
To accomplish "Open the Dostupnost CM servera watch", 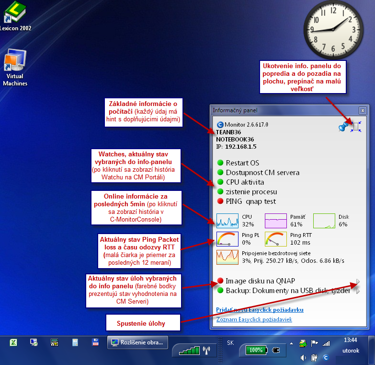I will pyautogui.click(x=262, y=173).
